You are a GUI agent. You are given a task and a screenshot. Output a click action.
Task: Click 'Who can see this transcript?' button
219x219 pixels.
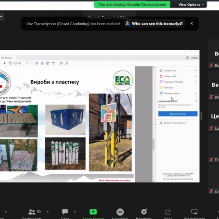coord(155,24)
